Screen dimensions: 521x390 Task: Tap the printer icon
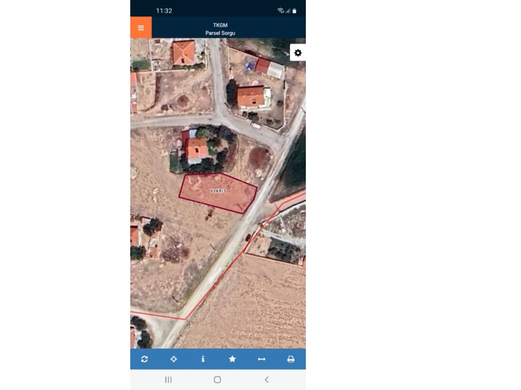[x=291, y=359]
